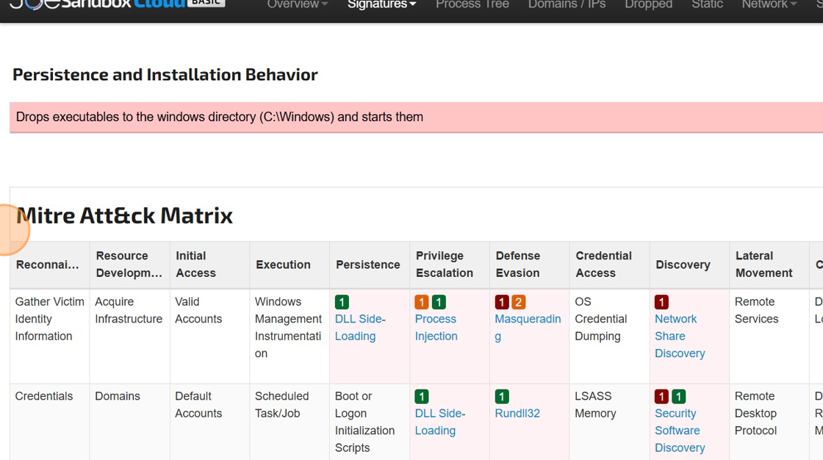Click the green count badge on DLL Side-Loading
Image resolution: width=823 pixels, height=460 pixels.
(x=342, y=301)
